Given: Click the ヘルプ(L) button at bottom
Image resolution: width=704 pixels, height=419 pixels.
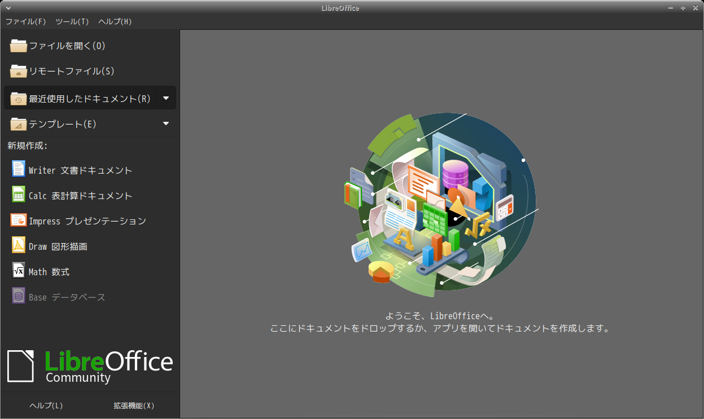Looking at the screenshot, I should click(x=46, y=405).
